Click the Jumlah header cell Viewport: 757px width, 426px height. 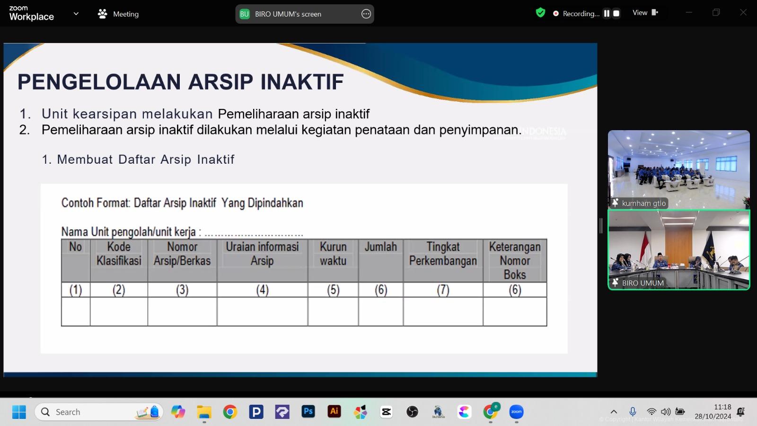381,260
